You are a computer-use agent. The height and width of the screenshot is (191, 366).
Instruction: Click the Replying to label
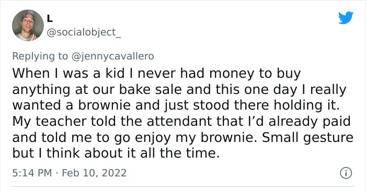point(40,56)
